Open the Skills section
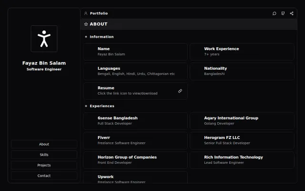Screen dimensions: 305x191 (44, 155)
